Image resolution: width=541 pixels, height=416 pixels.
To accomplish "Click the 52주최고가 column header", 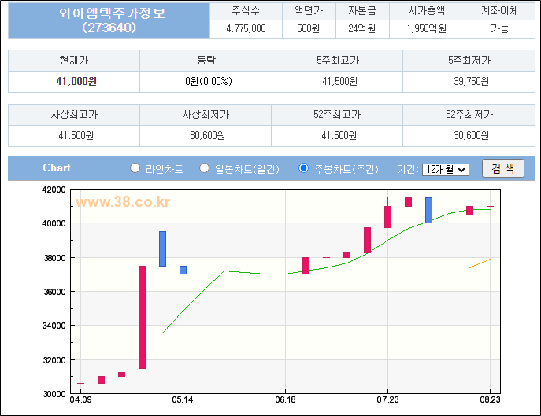I will (x=337, y=115).
